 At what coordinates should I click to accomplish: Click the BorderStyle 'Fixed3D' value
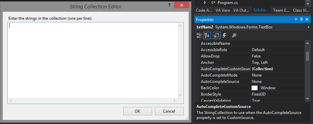point(259,94)
